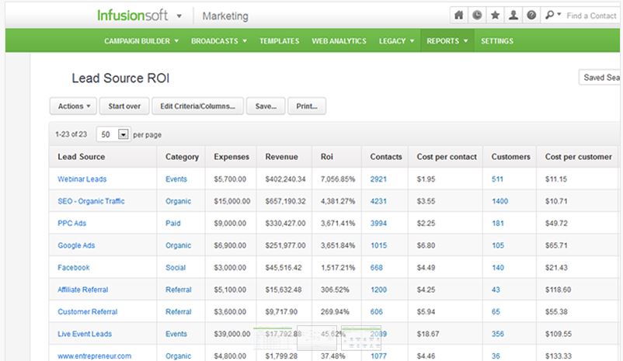This screenshot has width=623, height=361.
Task: Open the search magnifier options
Action: point(552,15)
